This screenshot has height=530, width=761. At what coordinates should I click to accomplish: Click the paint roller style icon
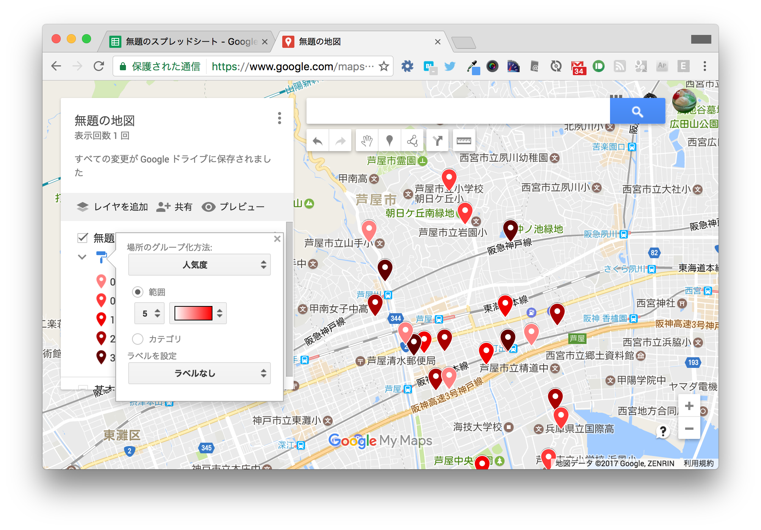(x=101, y=257)
